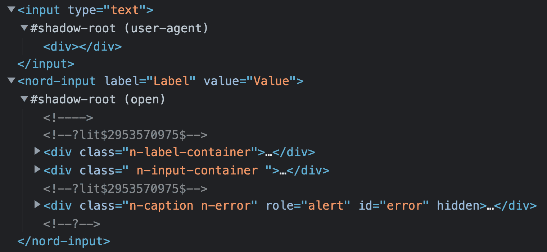Select the closing </nord-input> tag line
Viewport: 547px width, 252px height.
point(64,241)
